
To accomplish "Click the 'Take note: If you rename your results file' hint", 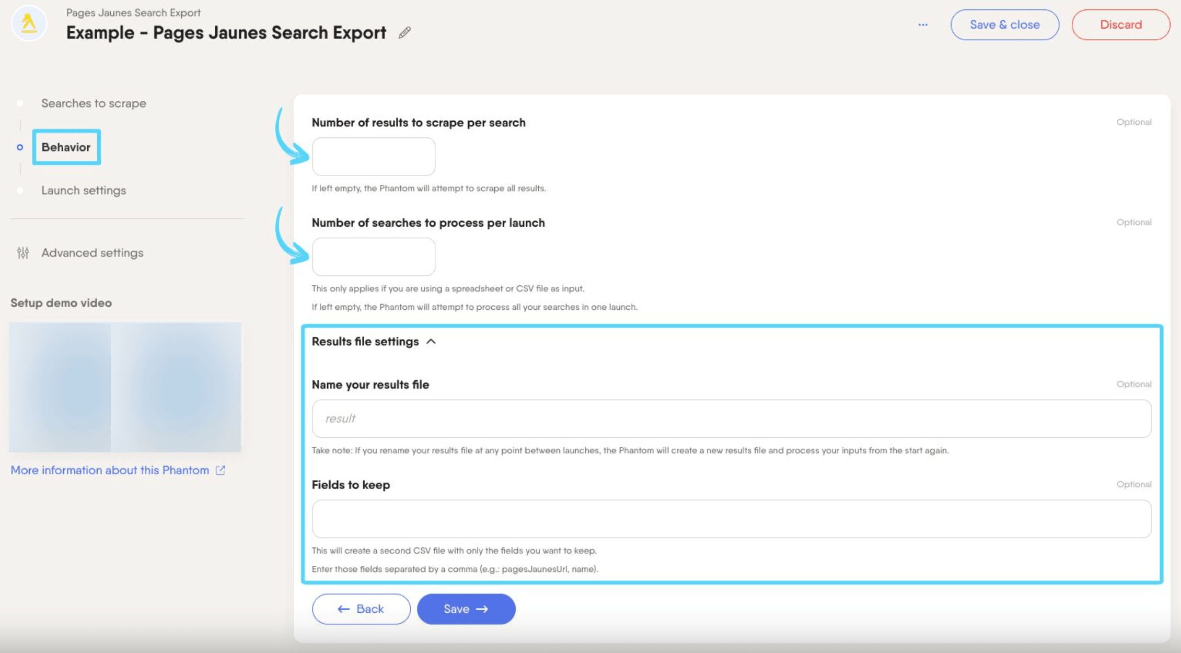I will (630, 450).
